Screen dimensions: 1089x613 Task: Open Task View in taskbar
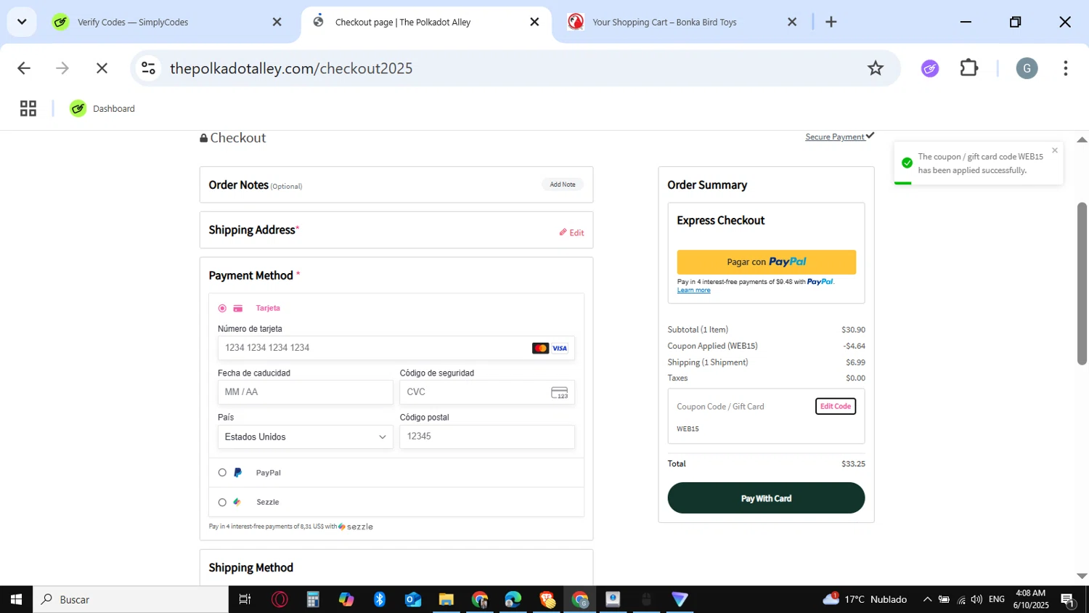coord(245,599)
